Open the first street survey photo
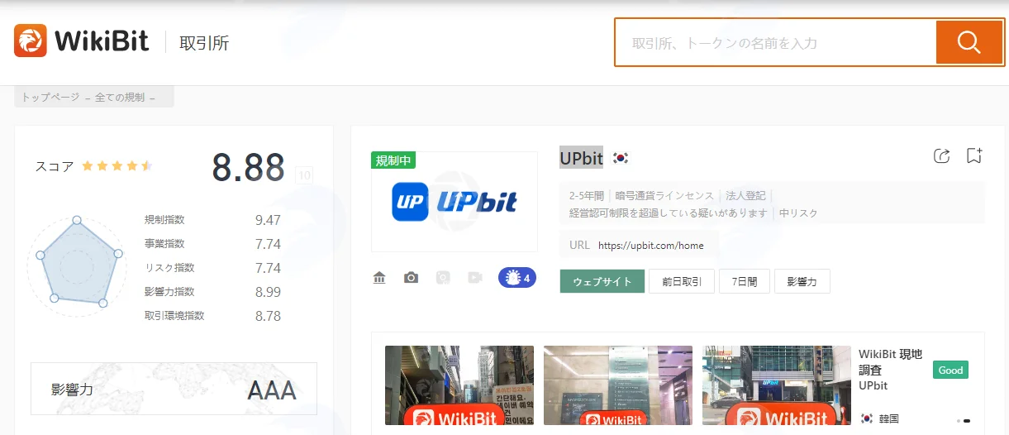Viewport: 1009px width, 435px height. pyautogui.click(x=459, y=385)
